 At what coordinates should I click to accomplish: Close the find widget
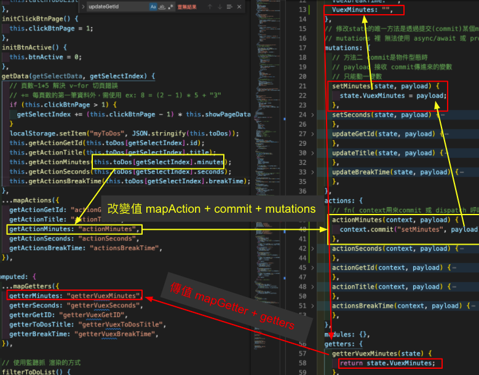pos(239,7)
